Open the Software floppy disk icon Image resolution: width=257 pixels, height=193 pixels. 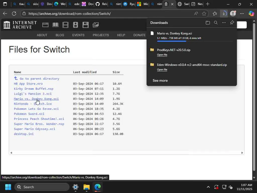[86, 25]
